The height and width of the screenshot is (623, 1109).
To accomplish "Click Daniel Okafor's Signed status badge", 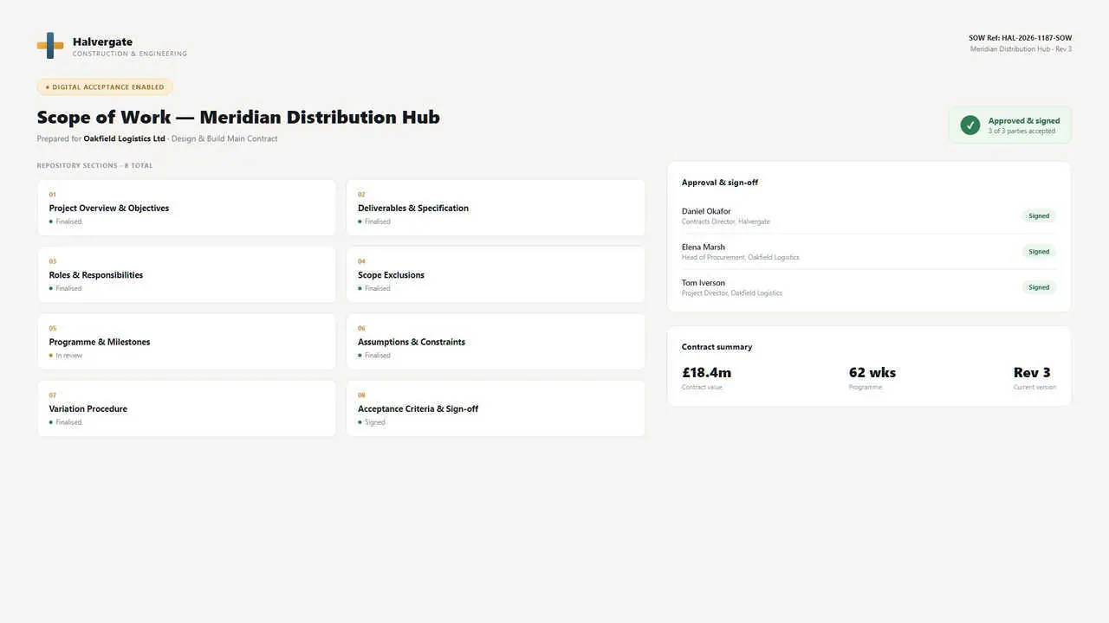I will tap(1039, 216).
